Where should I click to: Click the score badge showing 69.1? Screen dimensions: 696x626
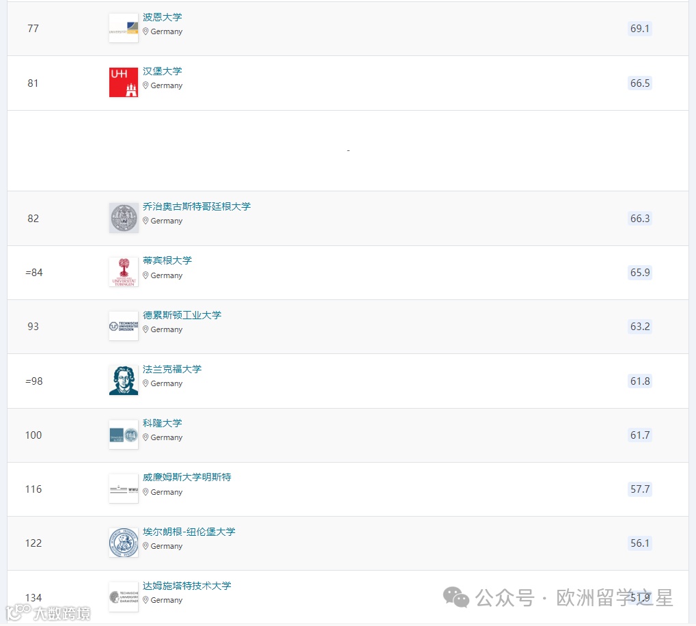(x=639, y=28)
